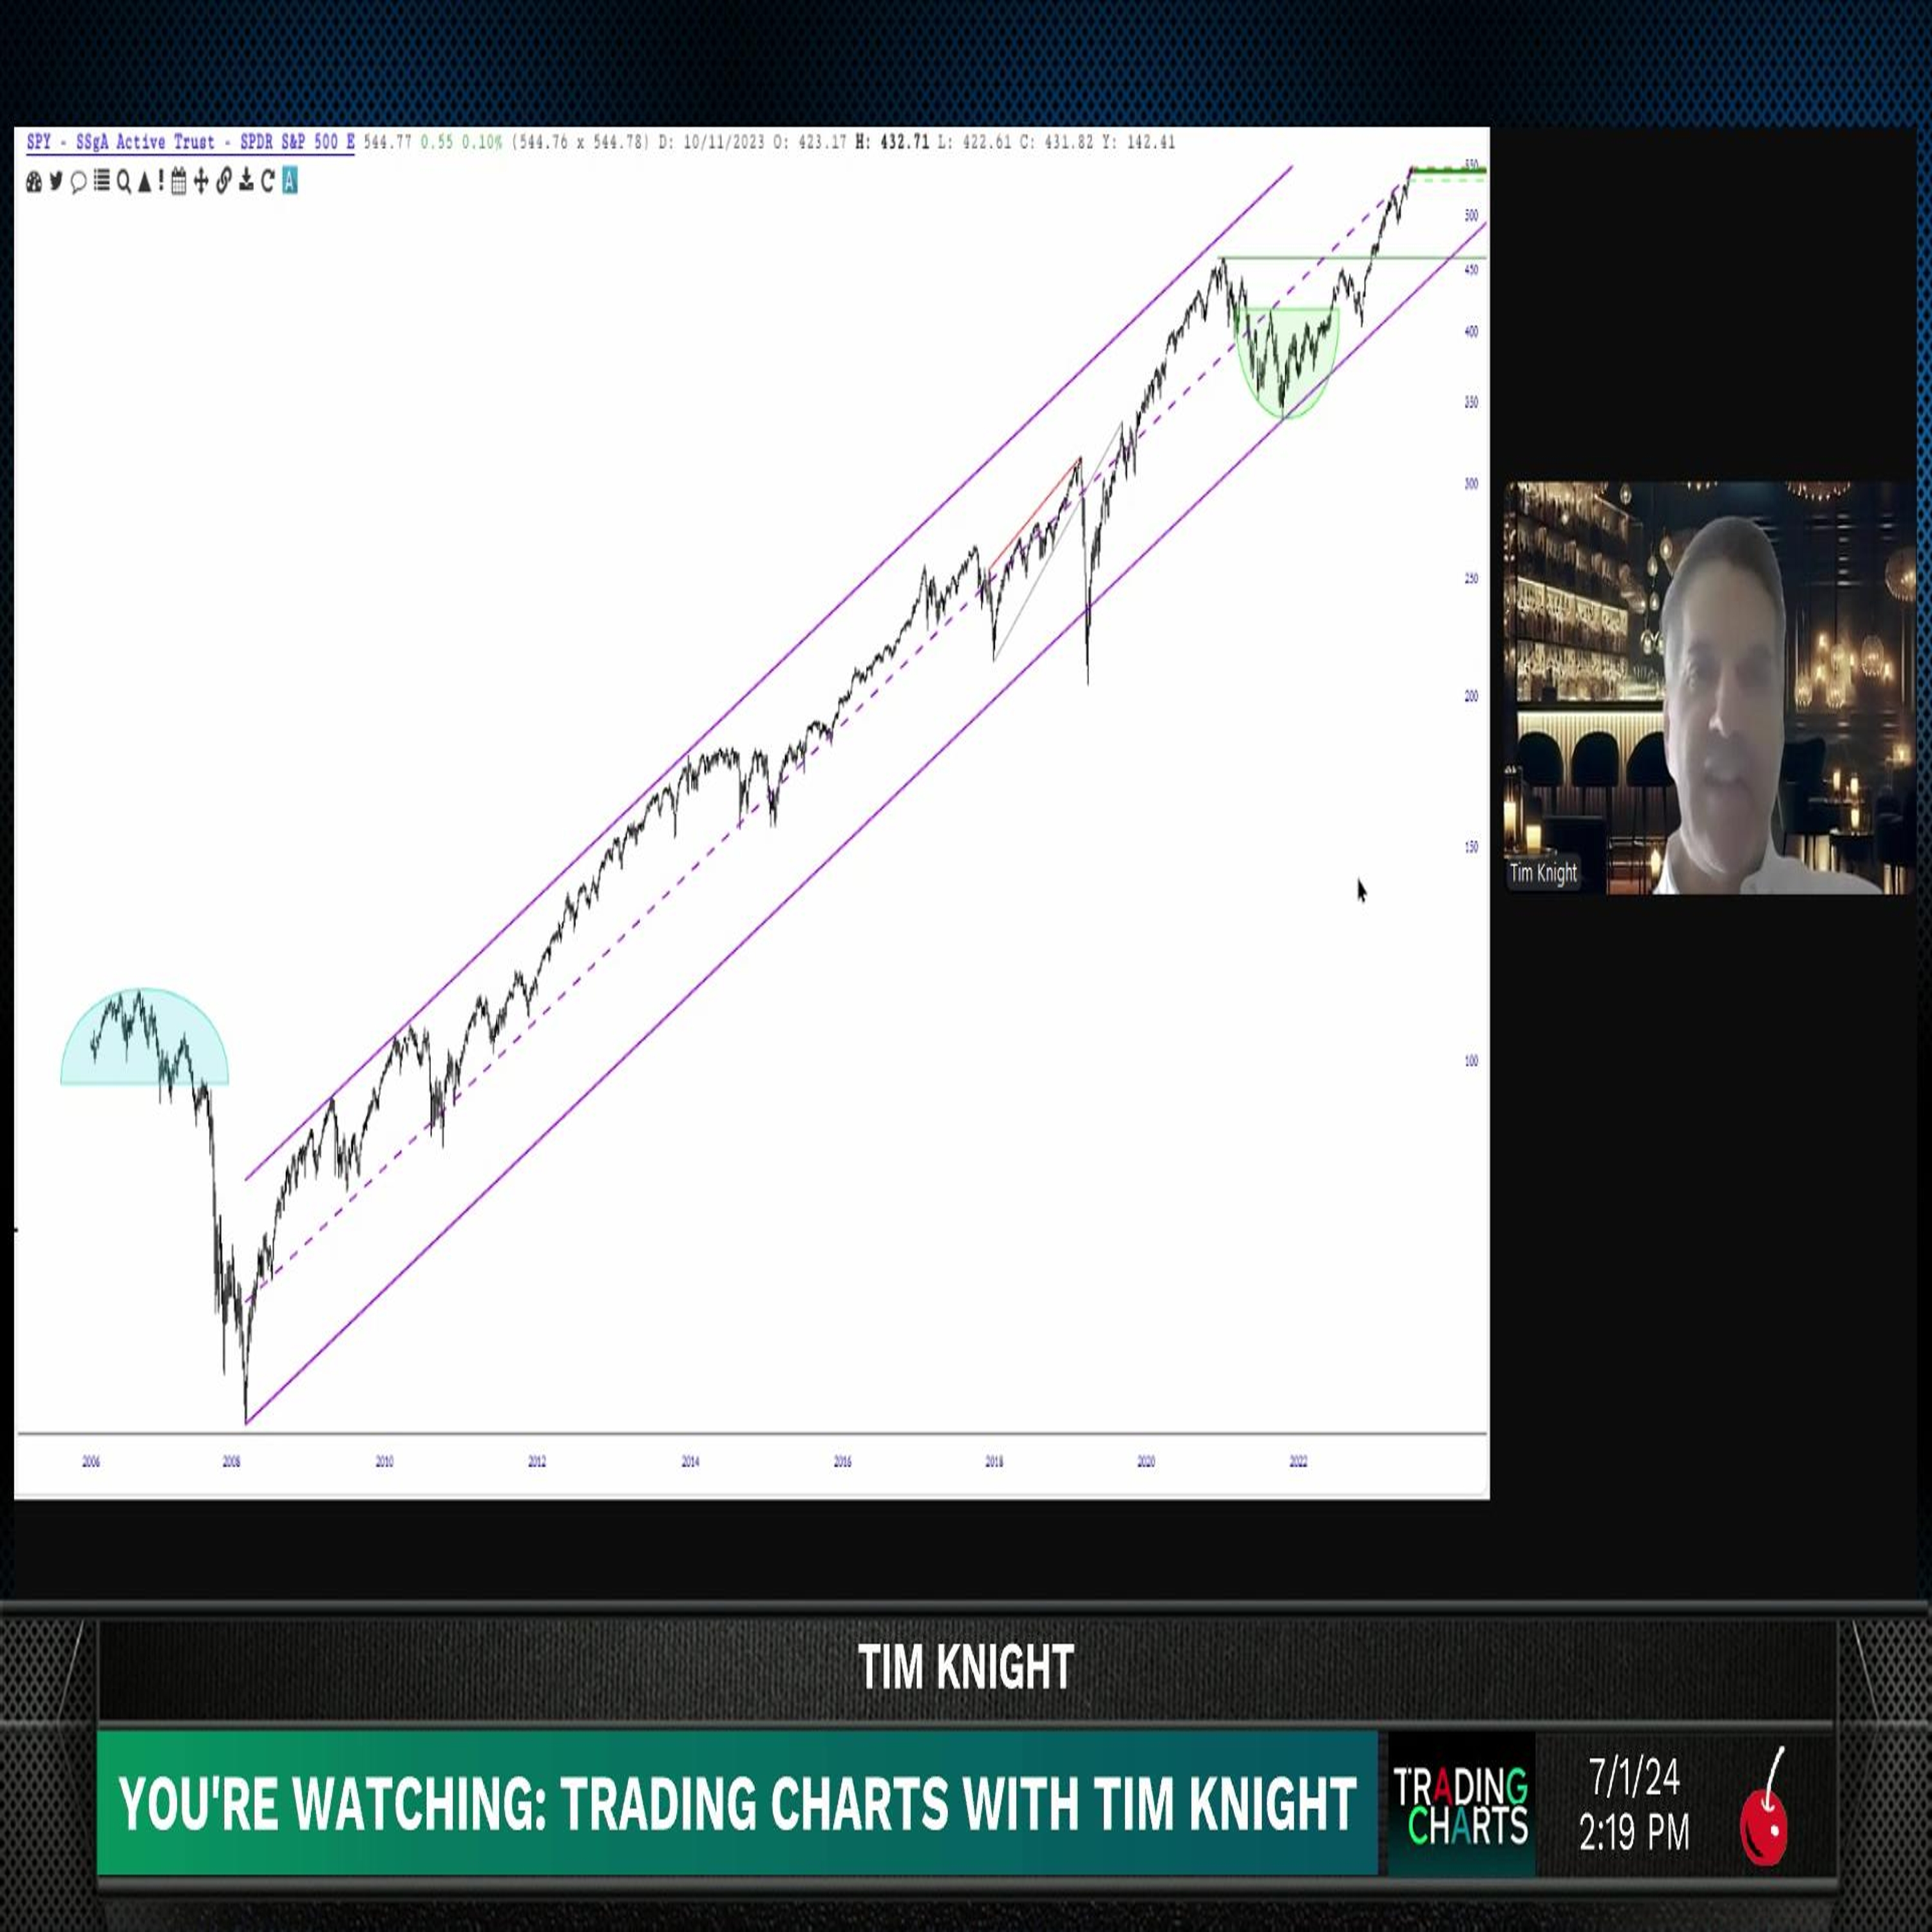Viewport: 1932px width, 1932px height.
Task: Click the exclamation mark alert icon
Action: pyautogui.click(x=161, y=181)
